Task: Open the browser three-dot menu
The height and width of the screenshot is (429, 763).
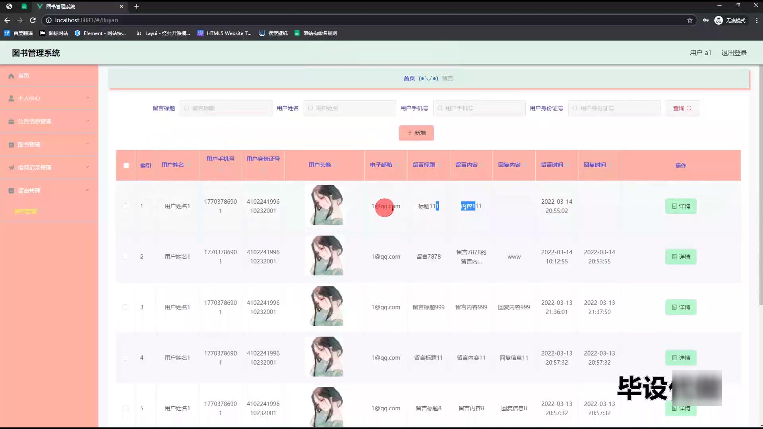Action: tap(756, 20)
